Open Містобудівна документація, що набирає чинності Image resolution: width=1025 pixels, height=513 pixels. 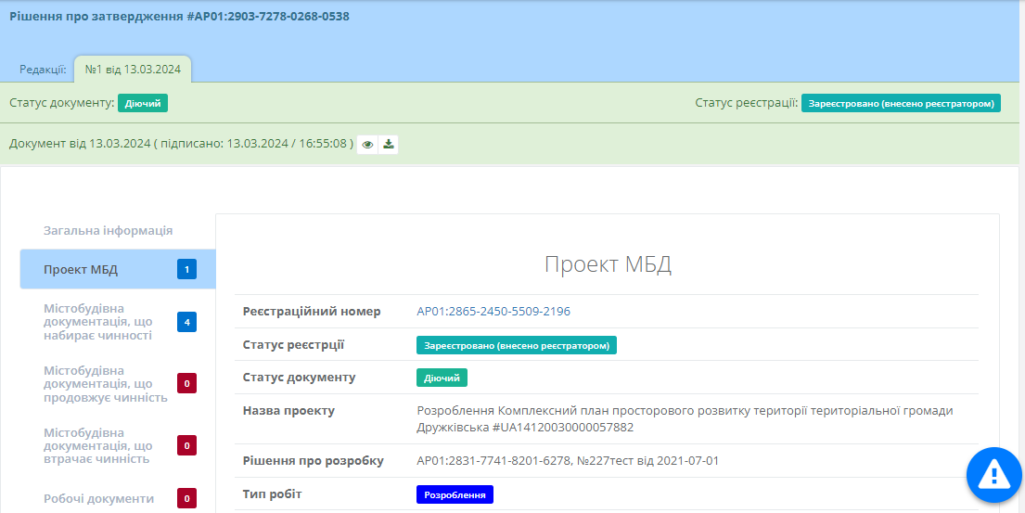[x=98, y=321]
